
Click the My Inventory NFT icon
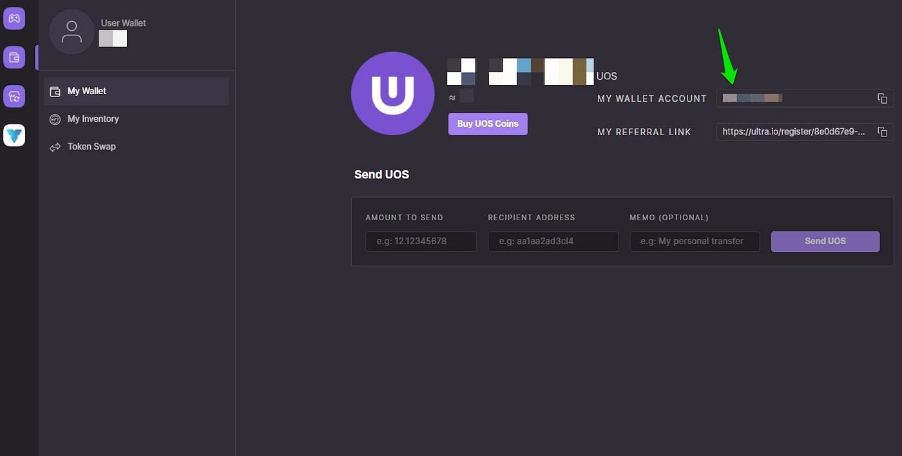[x=55, y=119]
